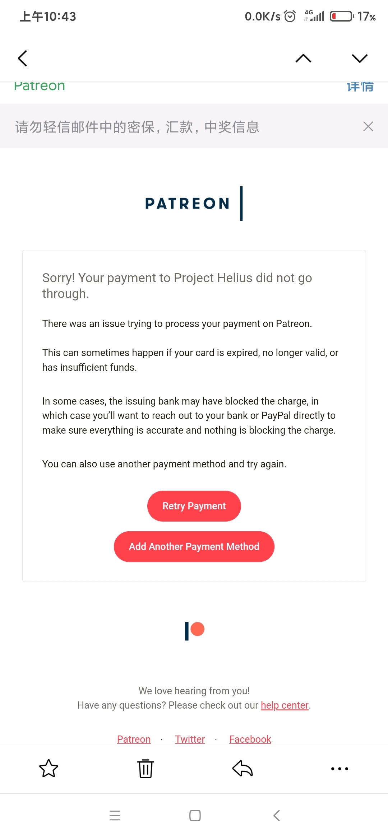The image size is (388, 840).
Task: Open the previous email with up chevron
Action: [303, 58]
